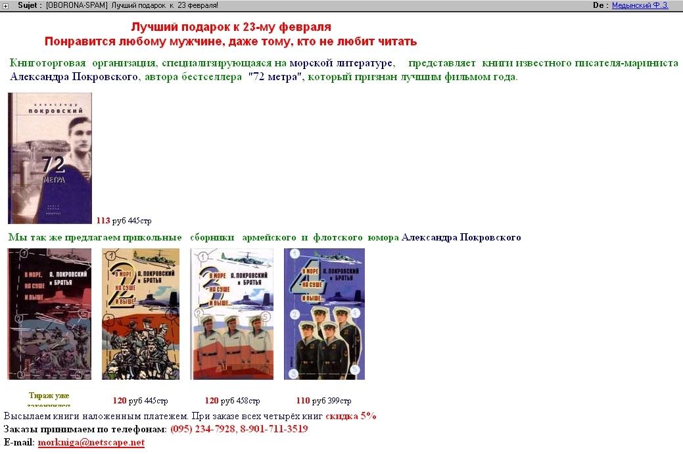Click headline Лучший подарок к 23-му февраля
The height and width of the screenshot is (454, 683).
tap(231, 27)
